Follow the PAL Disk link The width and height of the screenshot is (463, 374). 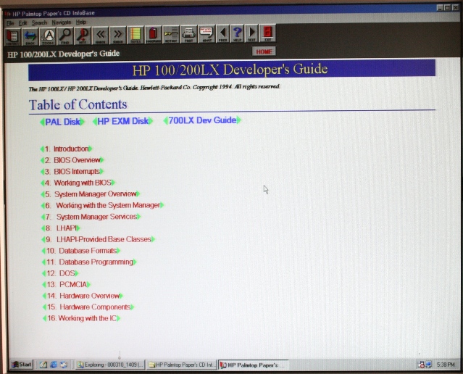pos(62,122)
